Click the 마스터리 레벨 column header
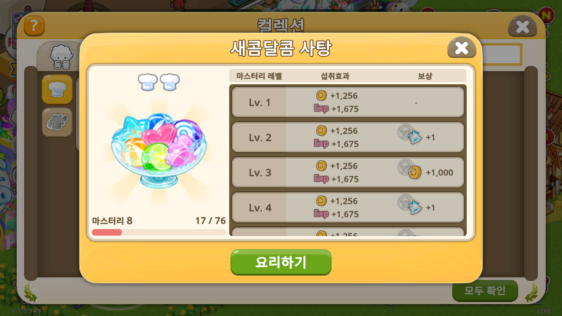 coord(259,75)
